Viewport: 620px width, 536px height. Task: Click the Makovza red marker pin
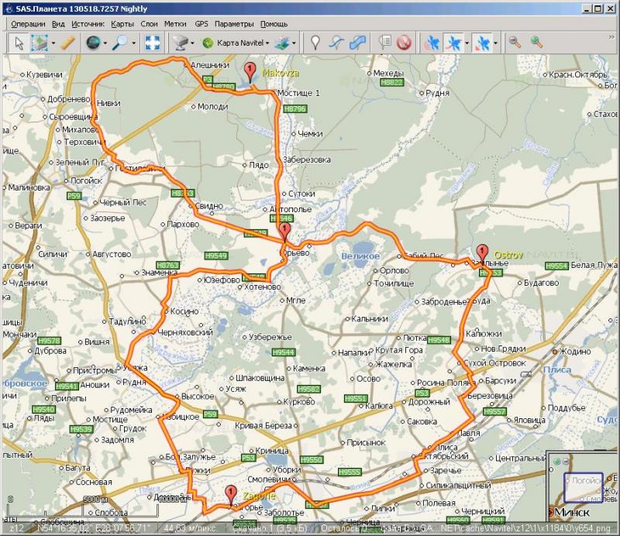coord(250,72)
